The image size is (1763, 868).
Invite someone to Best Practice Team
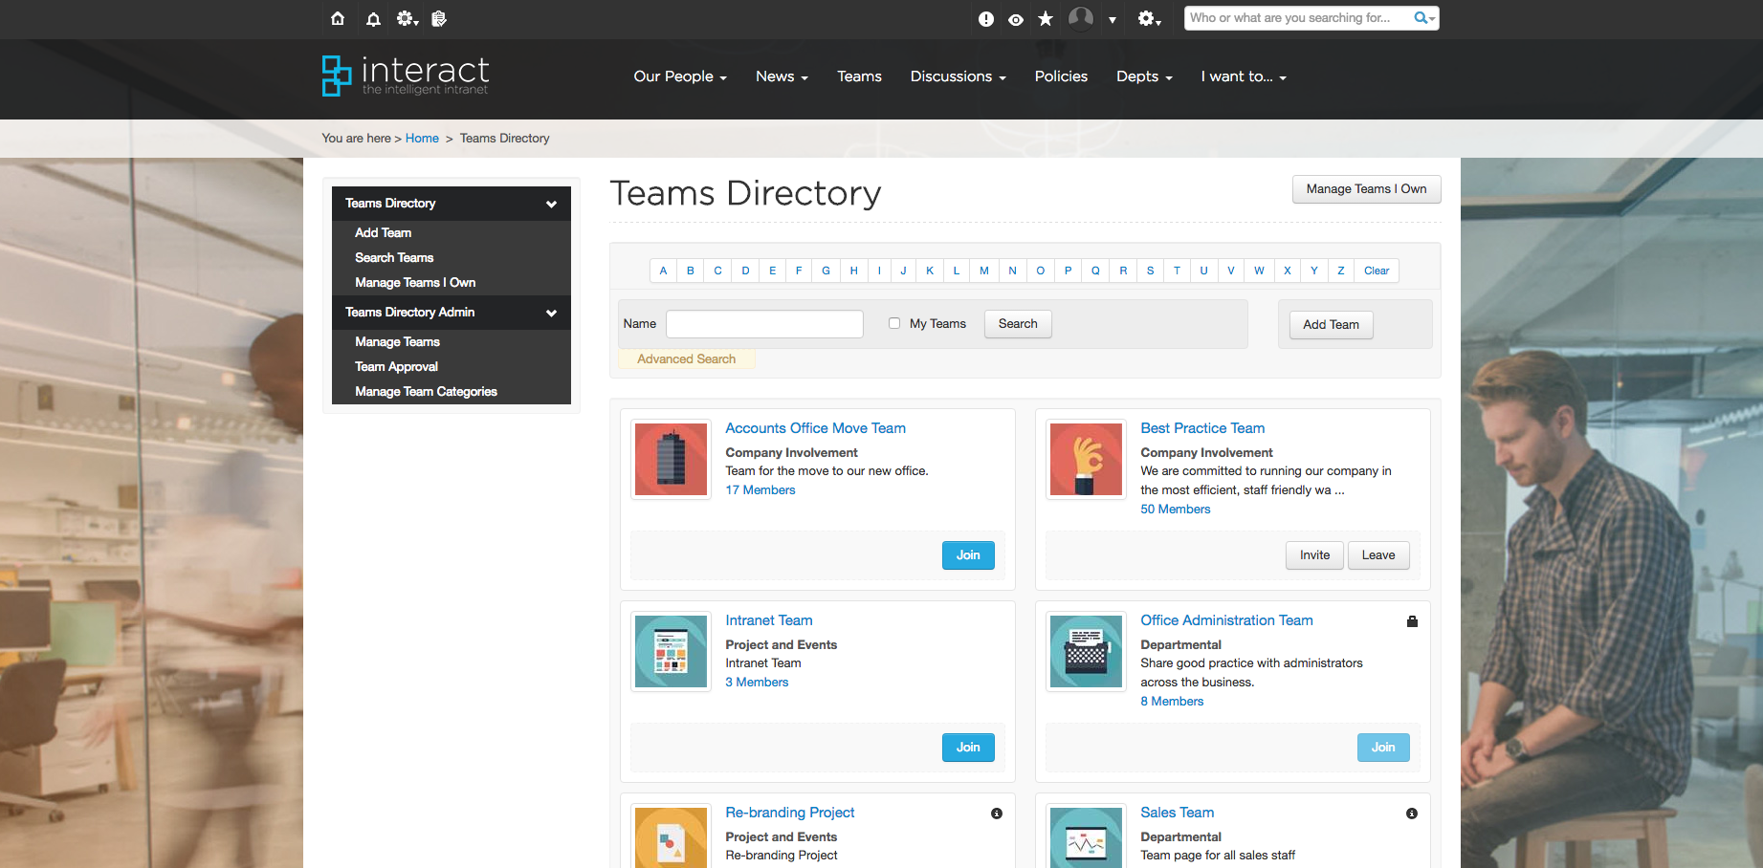(1314, 555)
